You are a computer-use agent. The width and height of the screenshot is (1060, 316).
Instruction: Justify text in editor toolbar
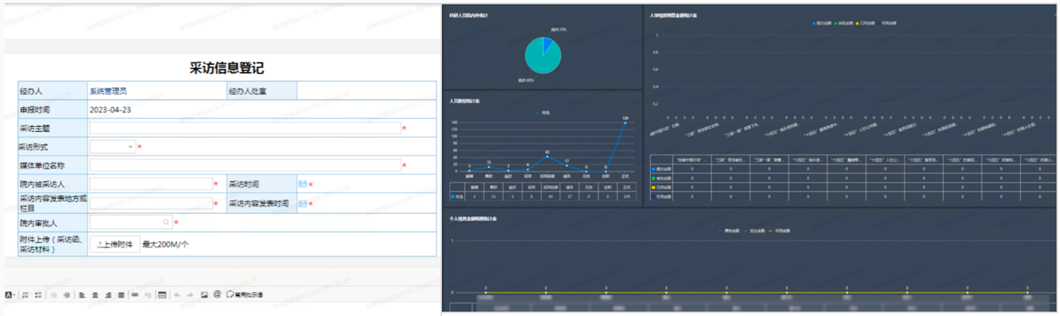point(121,295)
